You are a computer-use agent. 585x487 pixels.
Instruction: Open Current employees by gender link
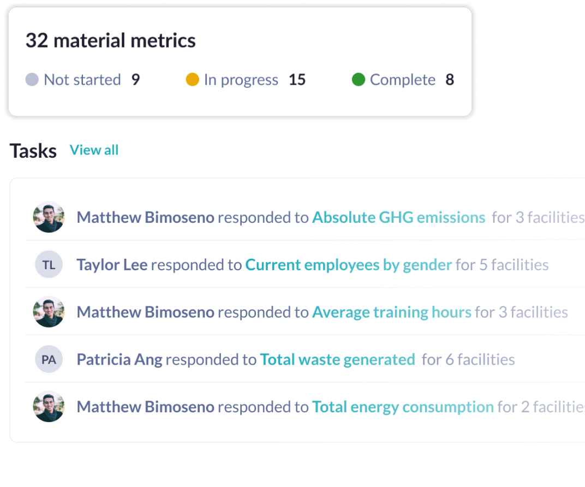coord(349,265)
